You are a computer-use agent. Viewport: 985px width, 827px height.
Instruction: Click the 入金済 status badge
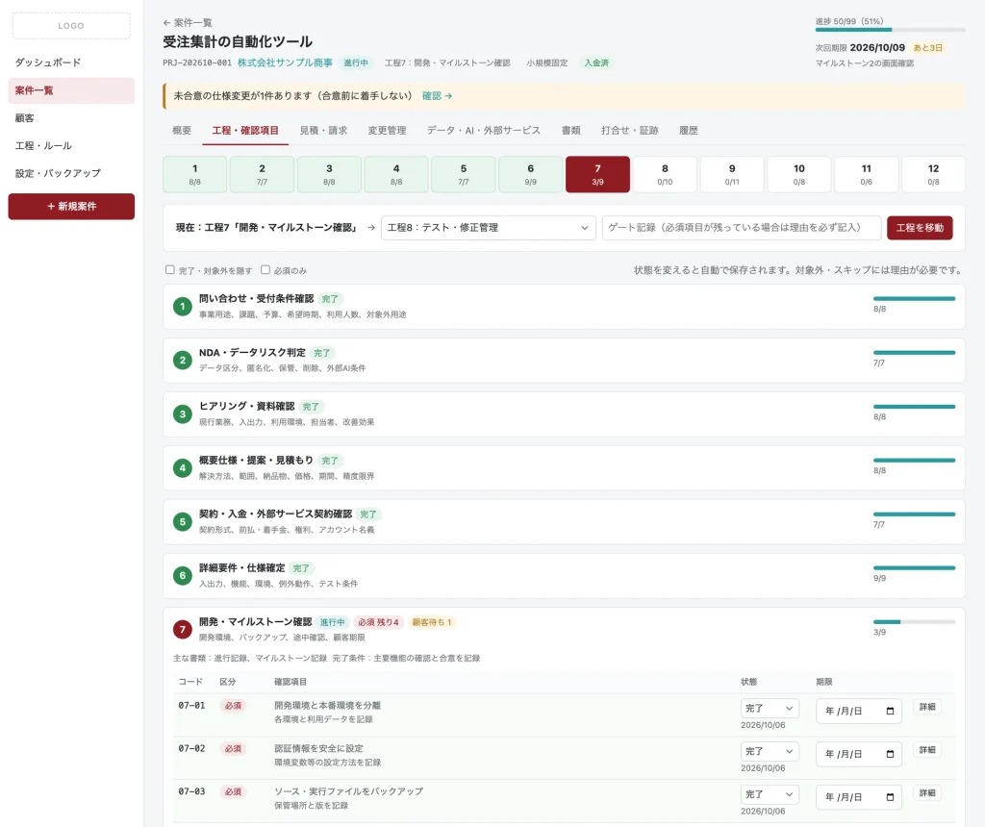596,63
